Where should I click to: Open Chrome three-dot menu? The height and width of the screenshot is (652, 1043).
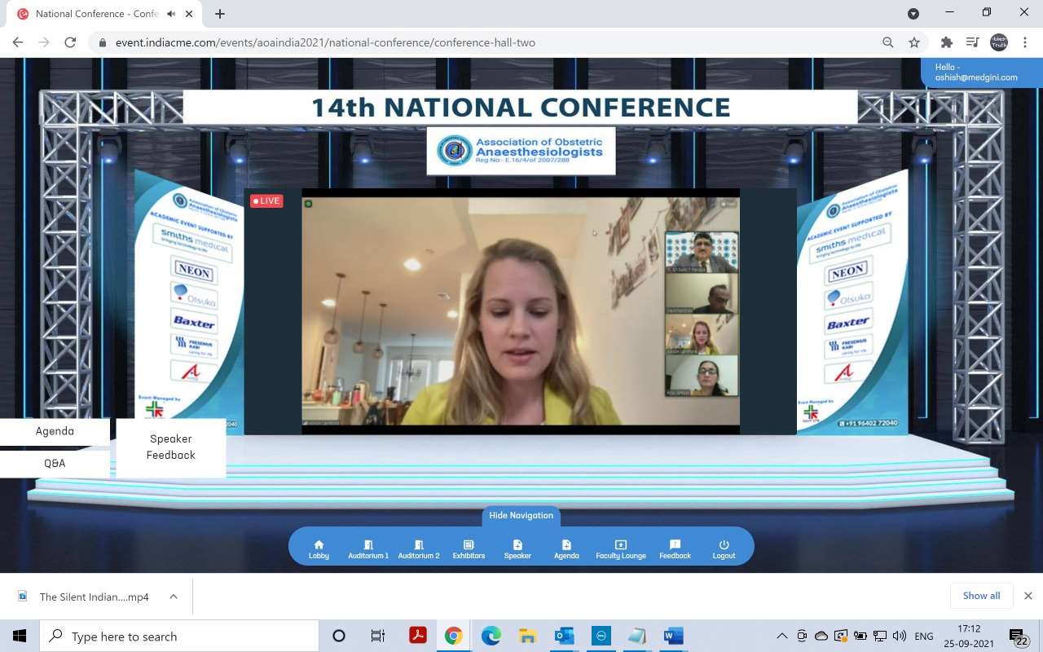(1026, 42)
